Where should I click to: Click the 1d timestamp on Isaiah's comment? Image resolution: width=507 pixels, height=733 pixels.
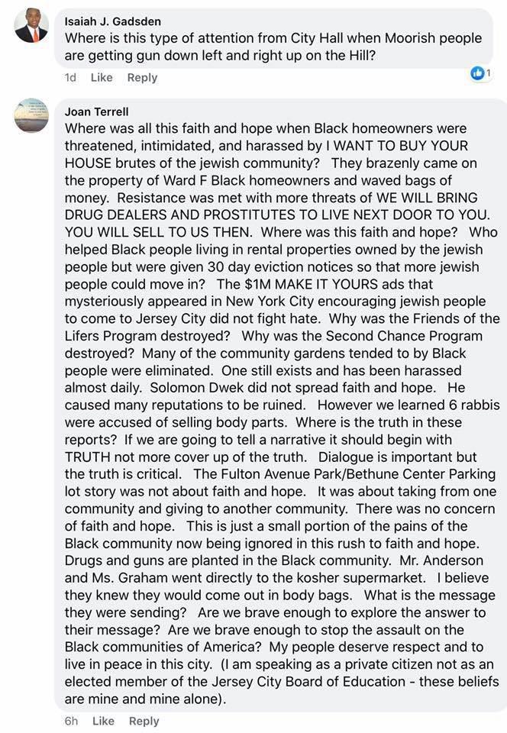pyautogui.click(x=71, y=77)
